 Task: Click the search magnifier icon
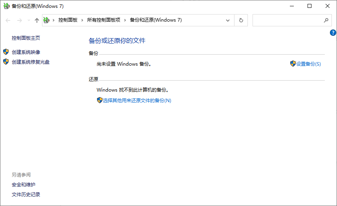tap(326, 20)
